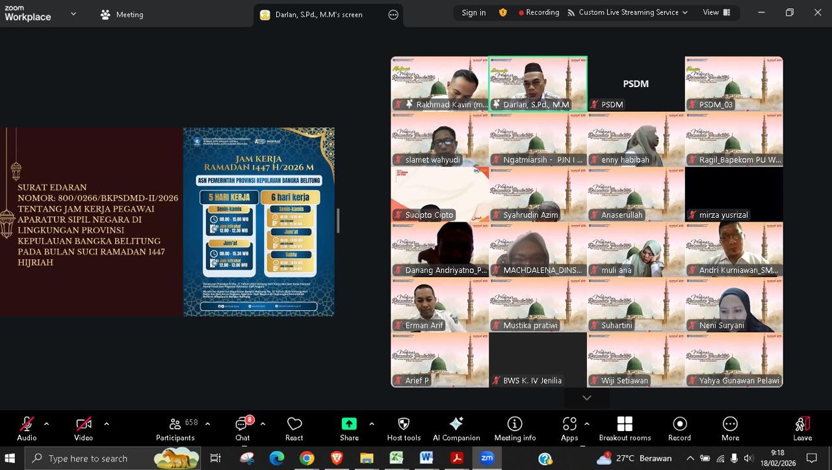Screen dimensions: 832x470
Task: Start the Record button
Action: coord(679,428)
